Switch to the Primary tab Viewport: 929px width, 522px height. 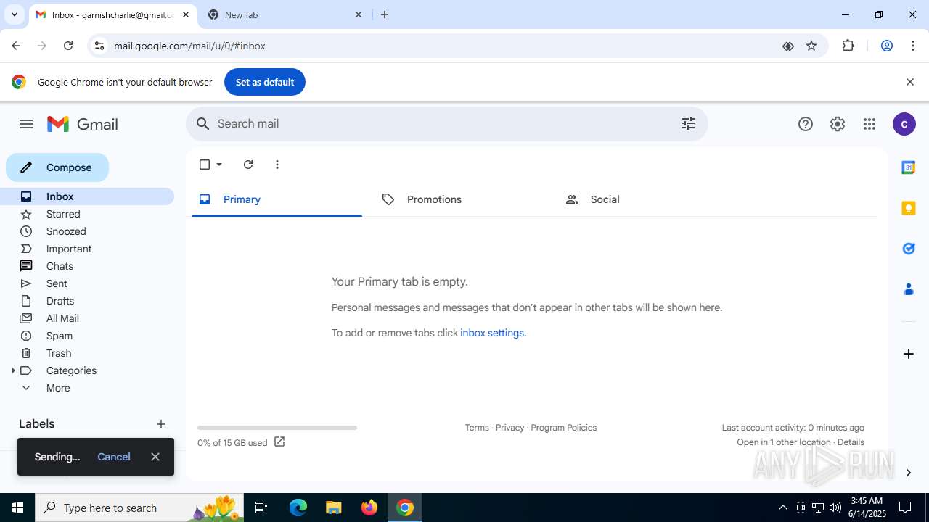tap(277, 199)
